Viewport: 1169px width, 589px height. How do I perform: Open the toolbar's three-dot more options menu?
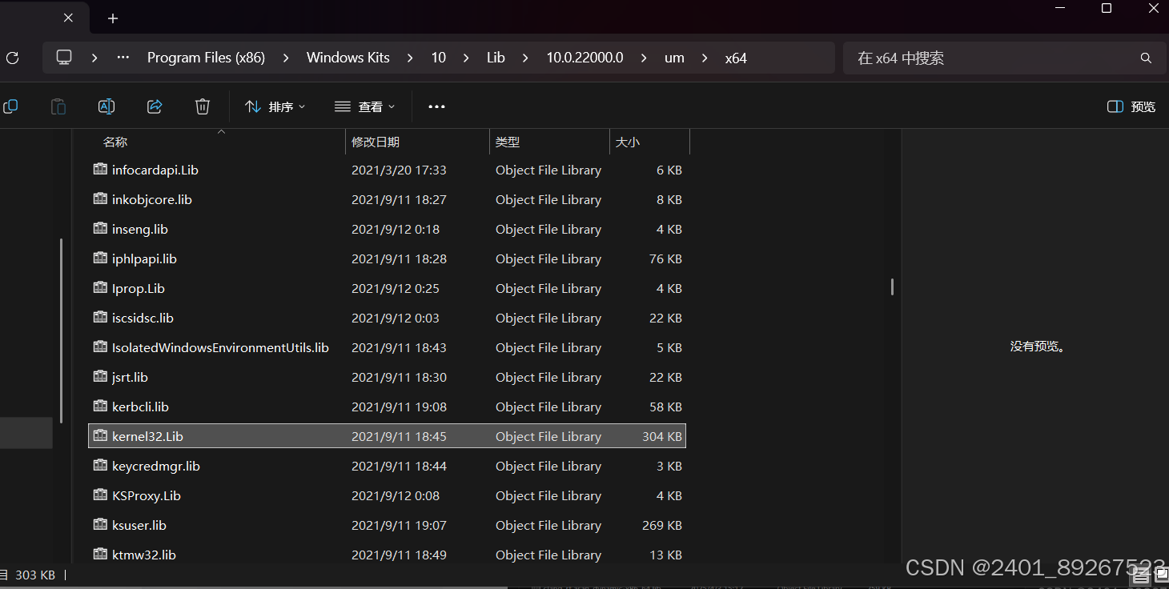click(436, 106)
